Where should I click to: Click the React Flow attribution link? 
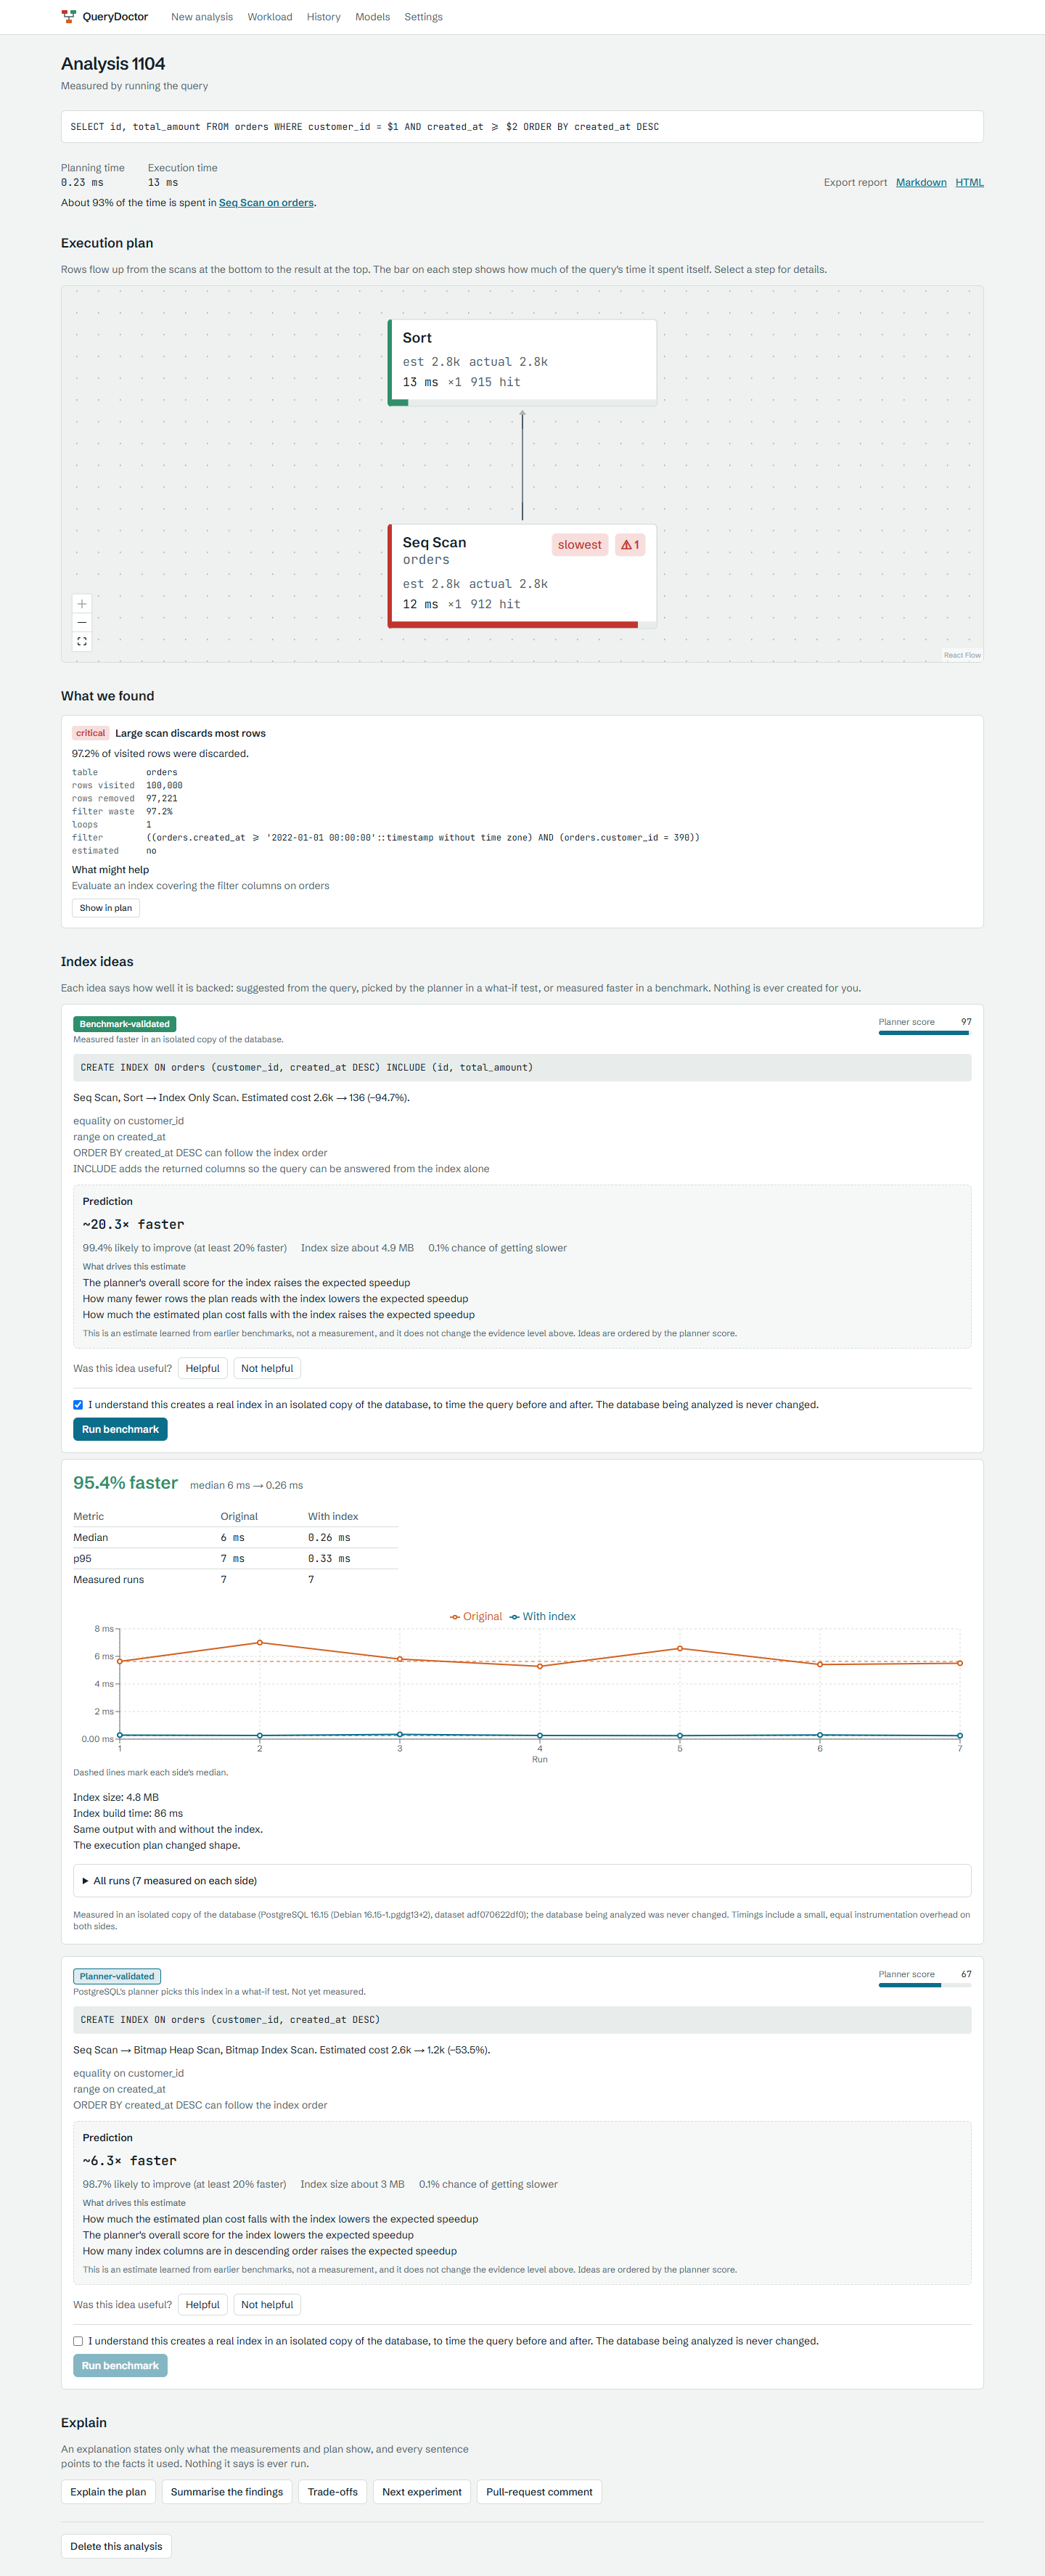click(962, 655)
